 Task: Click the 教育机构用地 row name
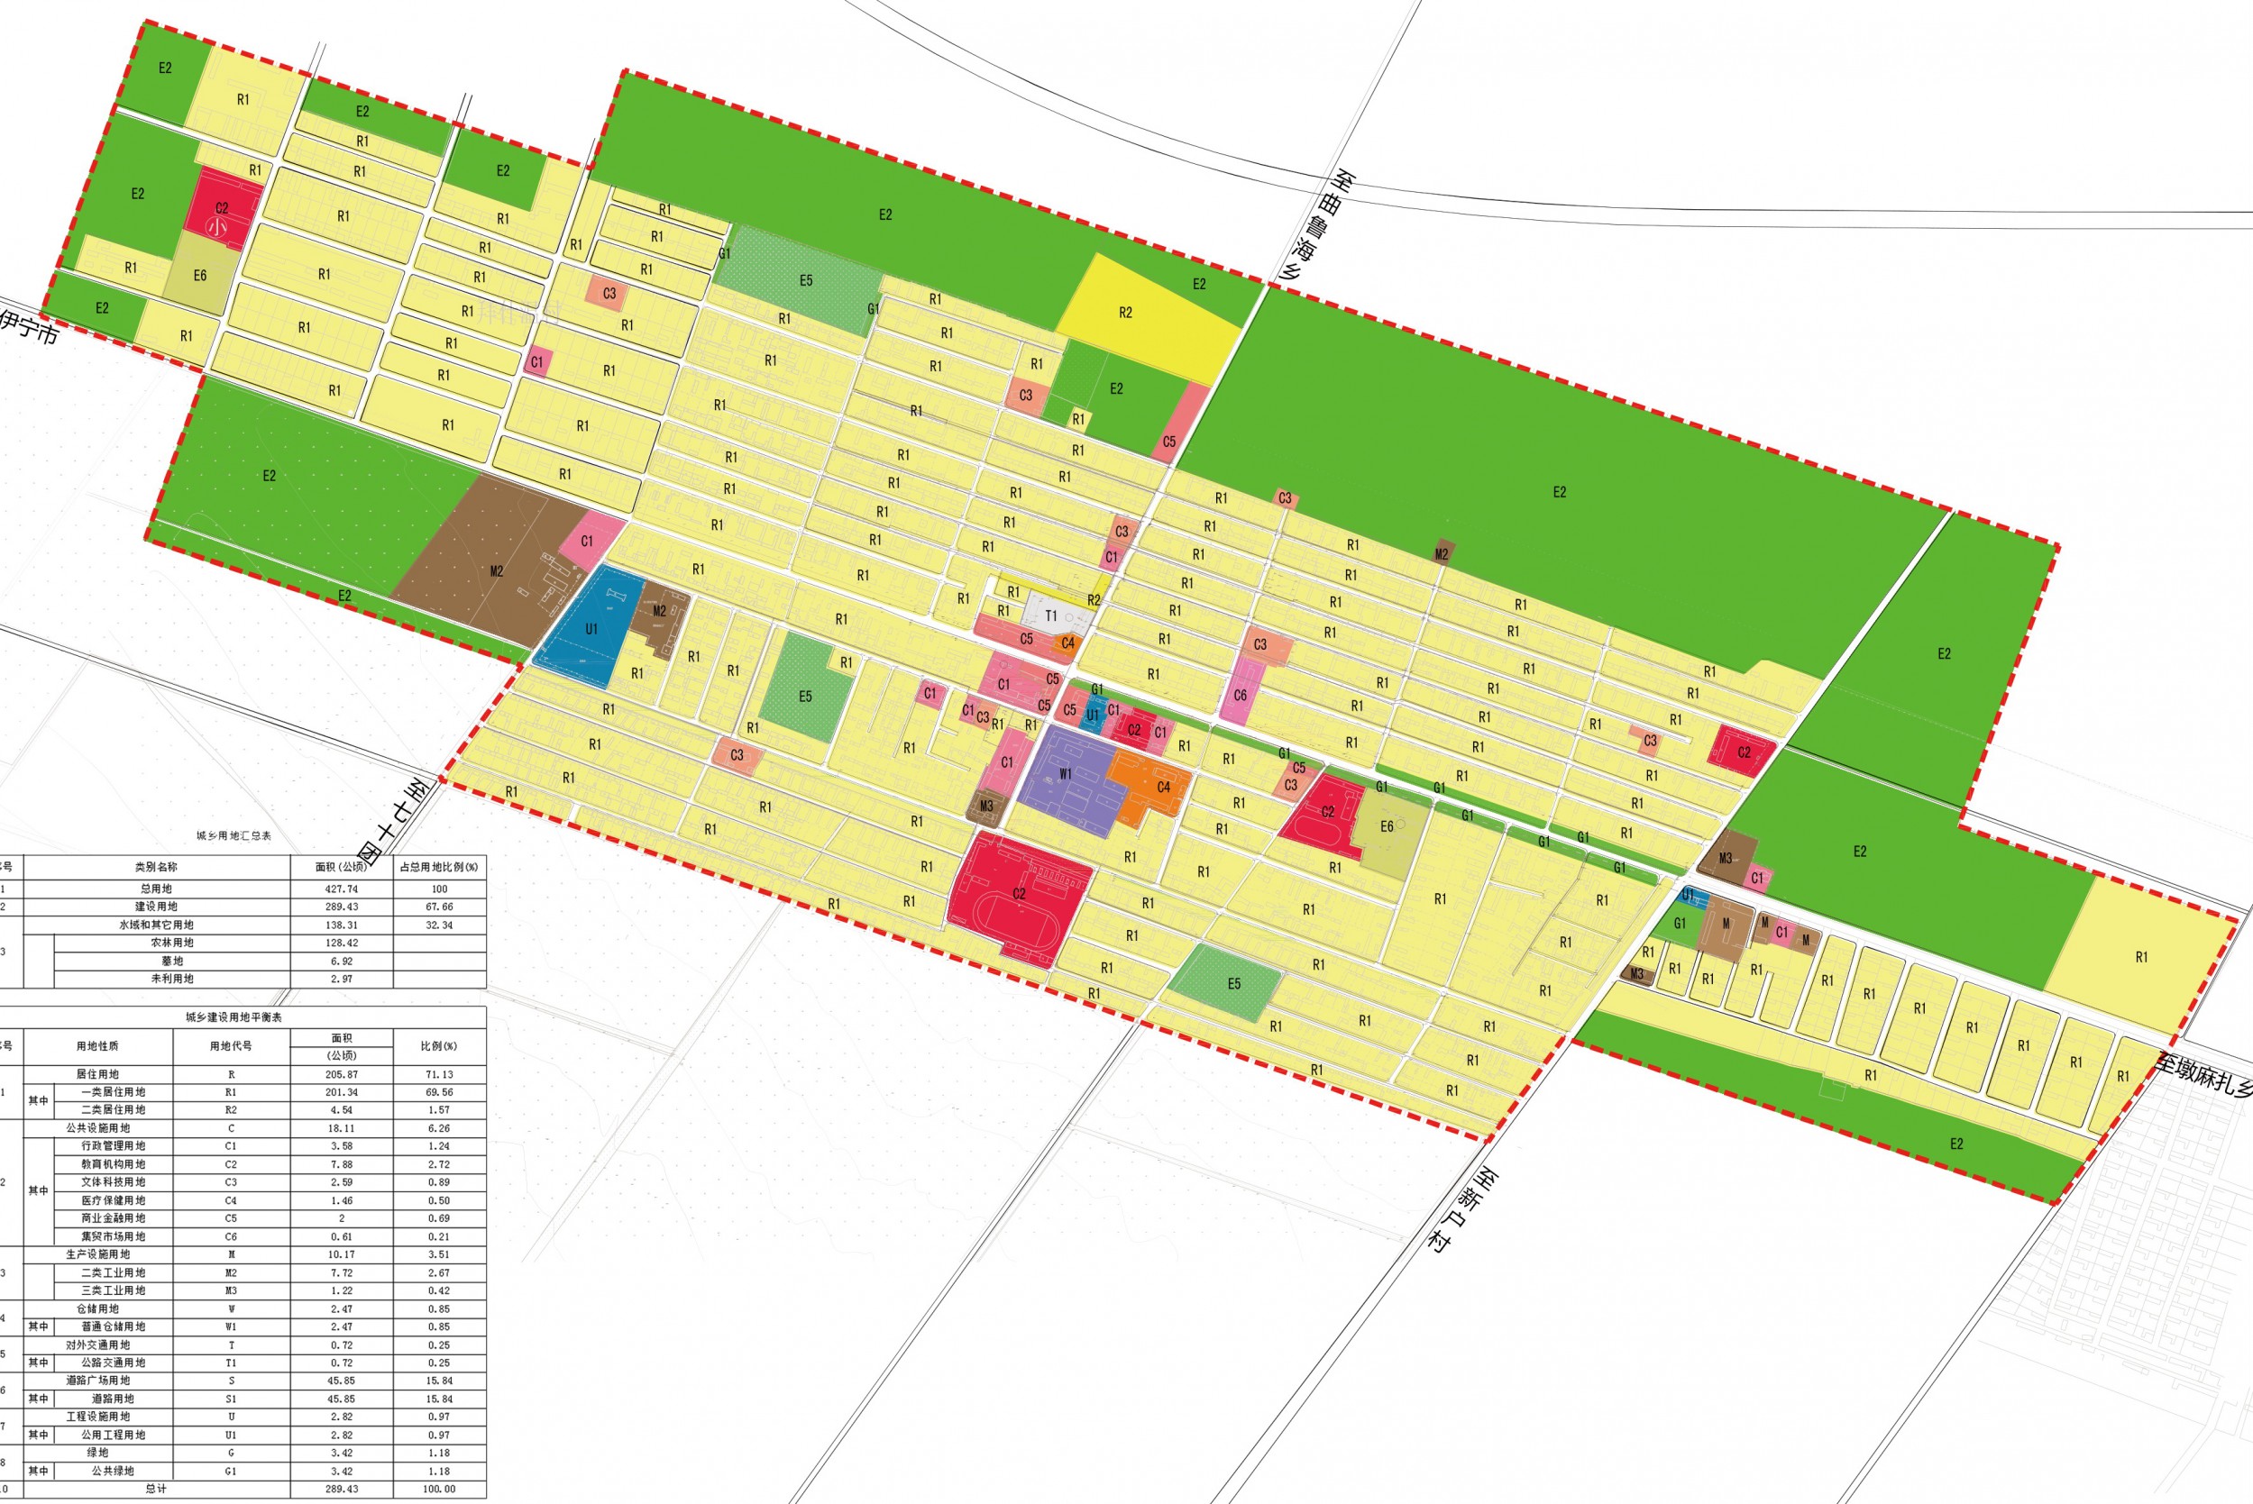click(114, 1163)
